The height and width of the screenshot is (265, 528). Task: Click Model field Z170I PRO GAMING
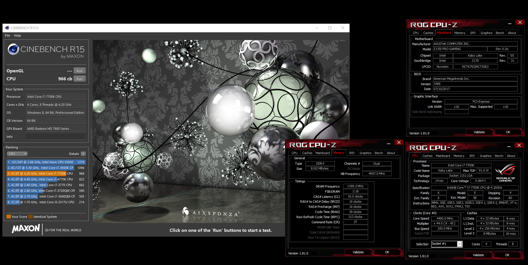(x=460, y=49)
